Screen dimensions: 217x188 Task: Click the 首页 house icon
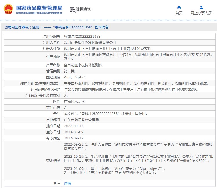(179, 8)
